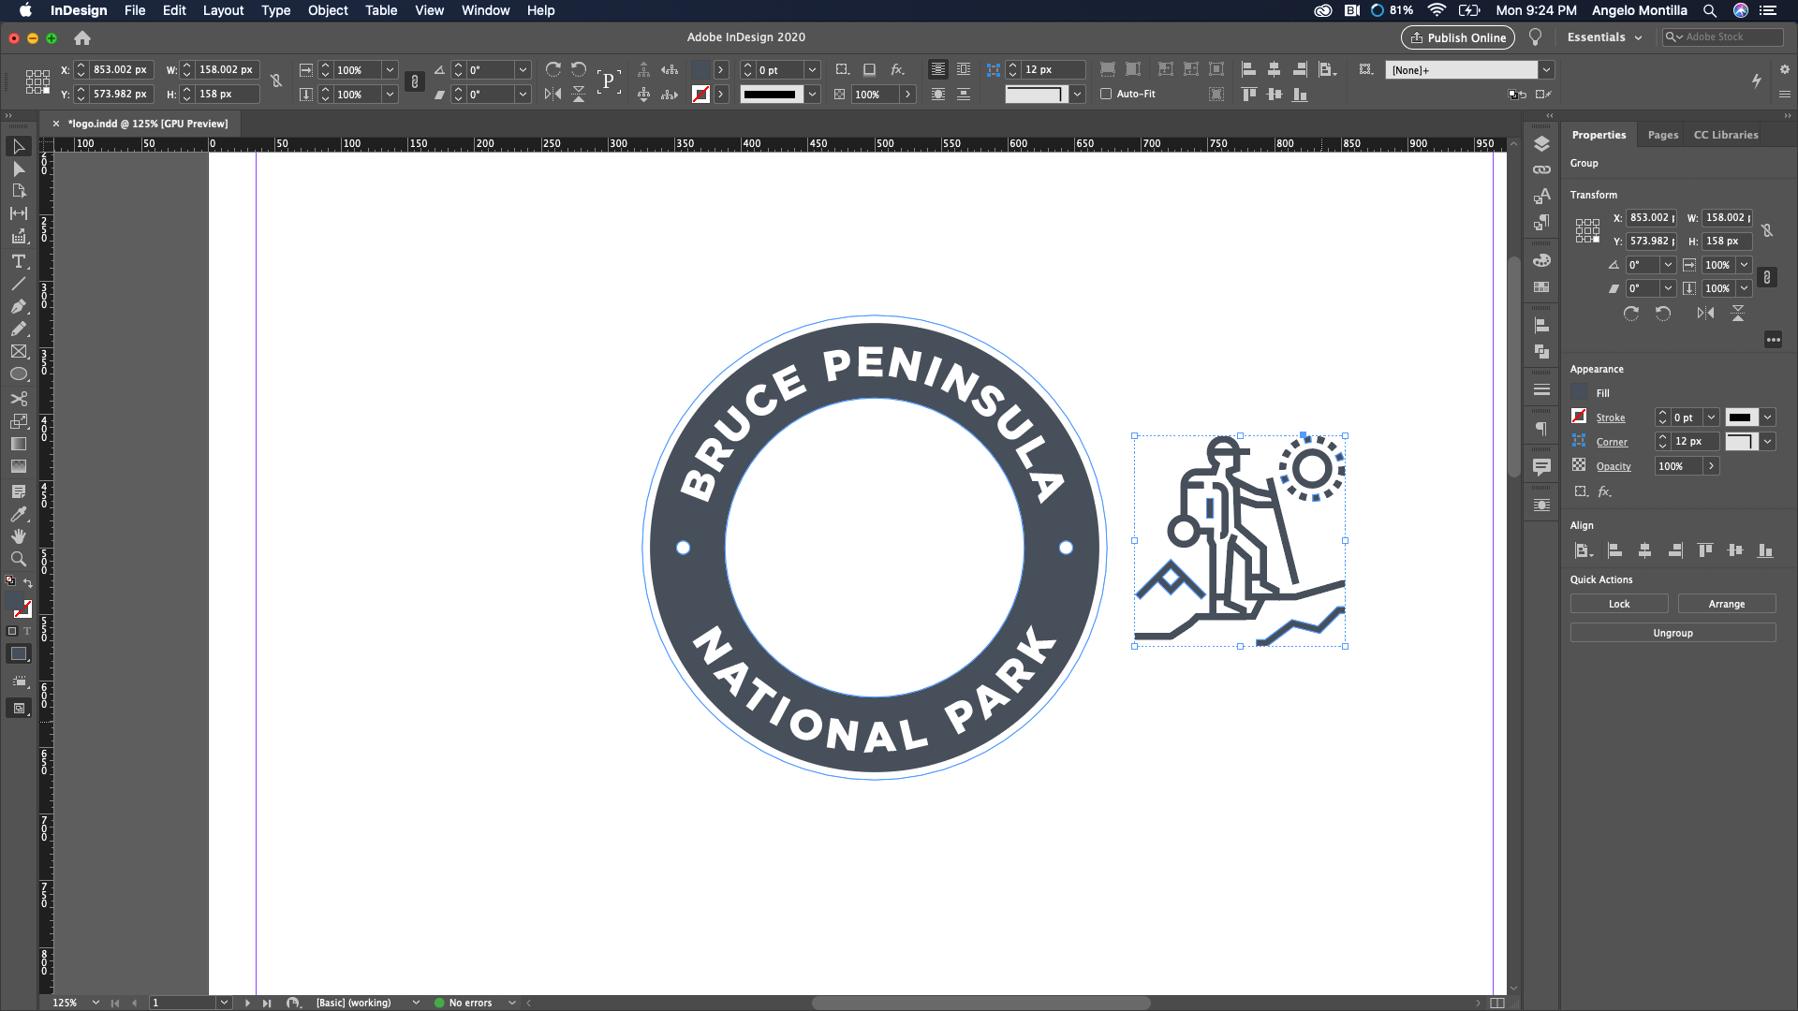Viewport: 1798px width, 1011px height.
Task: Open the Links panel icon
Action: 1541,169
